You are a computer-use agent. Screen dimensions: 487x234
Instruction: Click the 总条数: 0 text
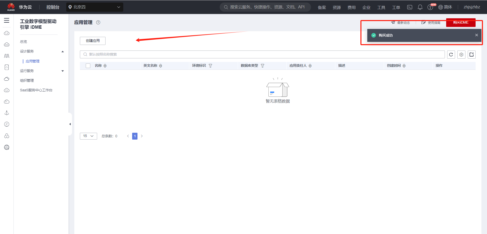click(109, 136)
